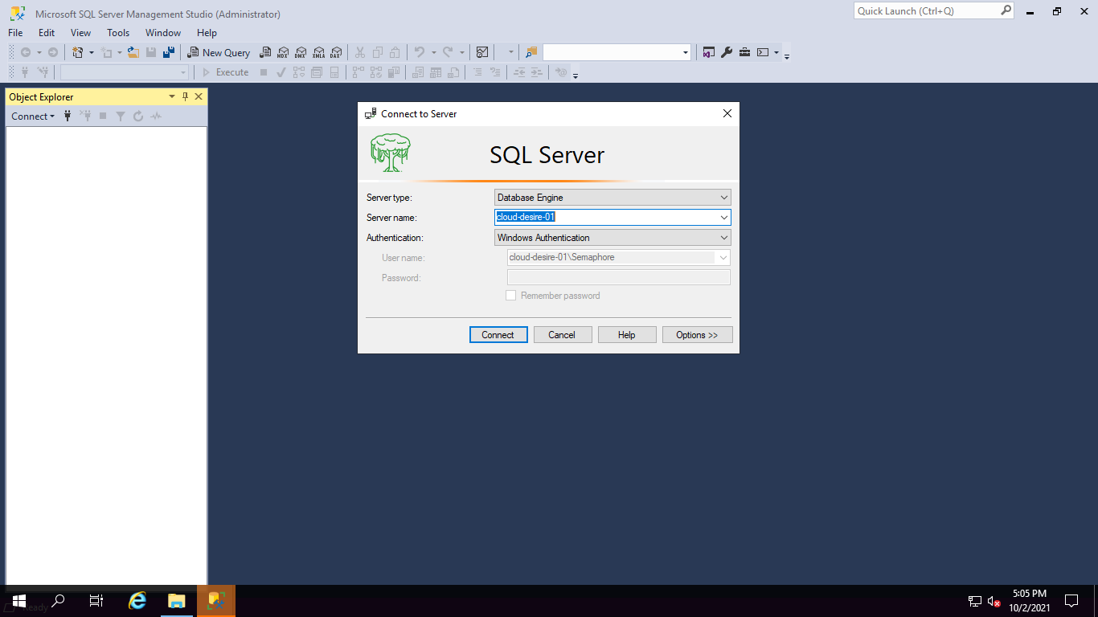Start a DAX query from toolbar
The image size is (1098, 617).
tap(336, 52)
